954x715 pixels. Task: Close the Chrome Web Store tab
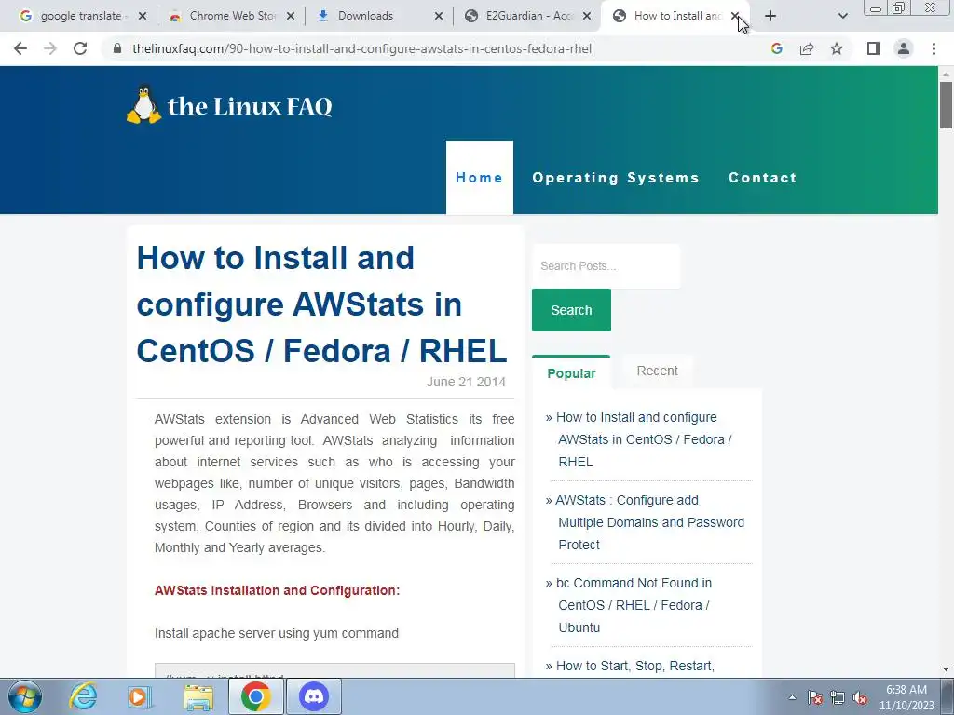(x=291, y=16)
